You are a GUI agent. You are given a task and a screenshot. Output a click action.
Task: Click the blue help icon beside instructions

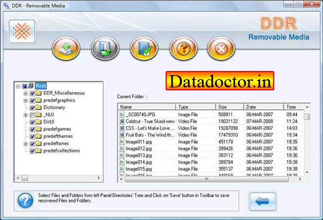point(25,201)
